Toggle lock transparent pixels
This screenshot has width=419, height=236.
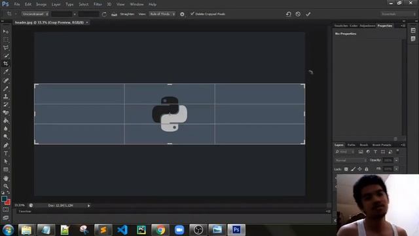coord(346,169)
